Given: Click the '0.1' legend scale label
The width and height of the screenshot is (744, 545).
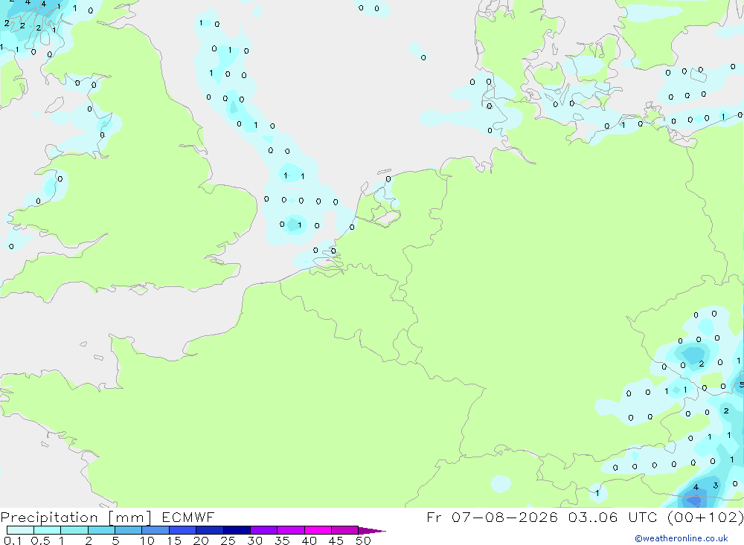Looking at the screenshot, I should tap(13, 541).
